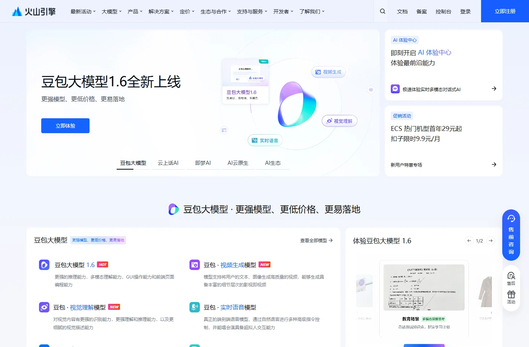
Task: Switch to the 即梦AI tab
Action: tap(203, 163)
